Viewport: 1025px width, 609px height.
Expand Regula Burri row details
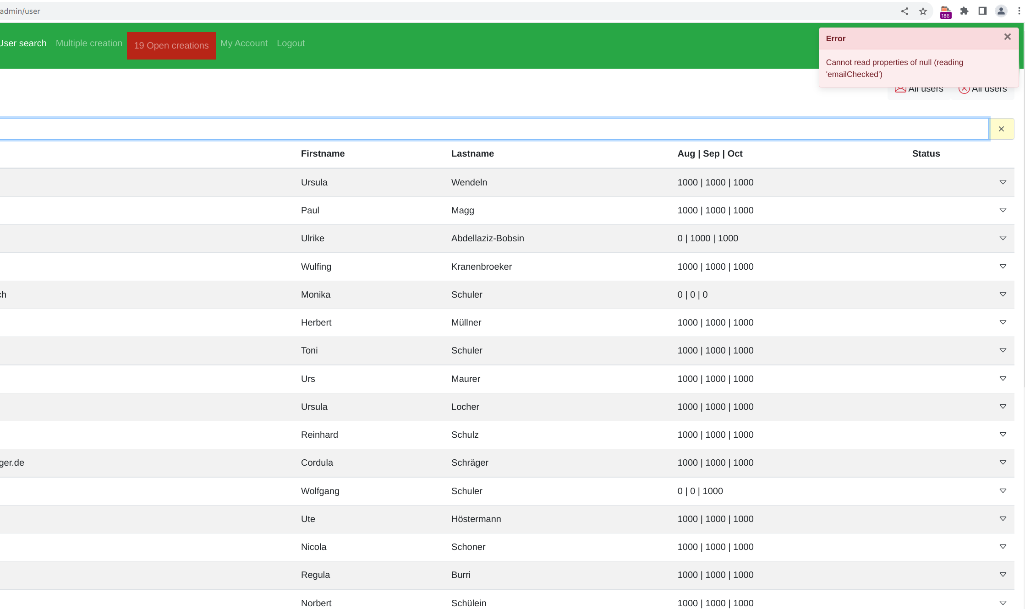pos(1003,575)
